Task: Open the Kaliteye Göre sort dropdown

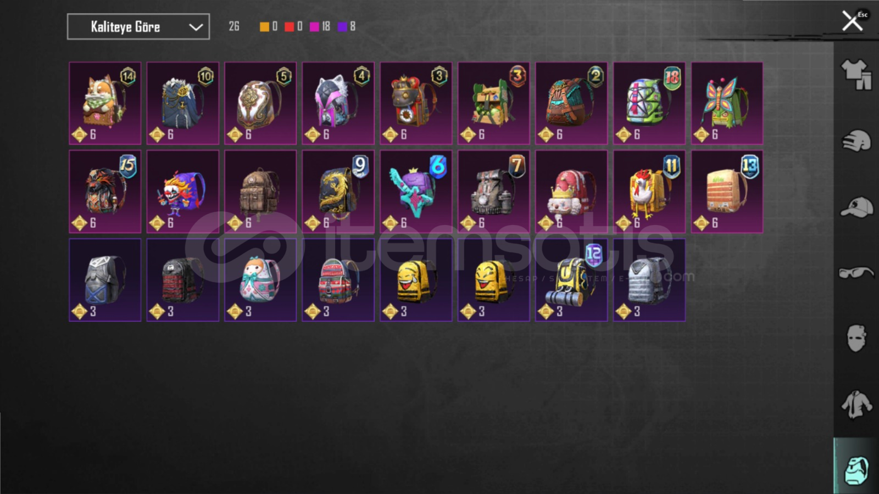Action: click(x=138, y=26)
